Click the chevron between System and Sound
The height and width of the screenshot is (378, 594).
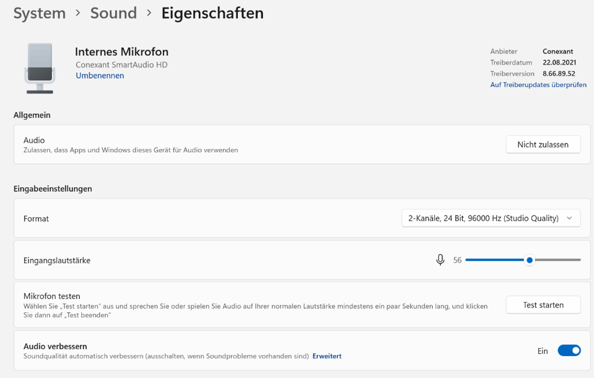pos(78,13)
